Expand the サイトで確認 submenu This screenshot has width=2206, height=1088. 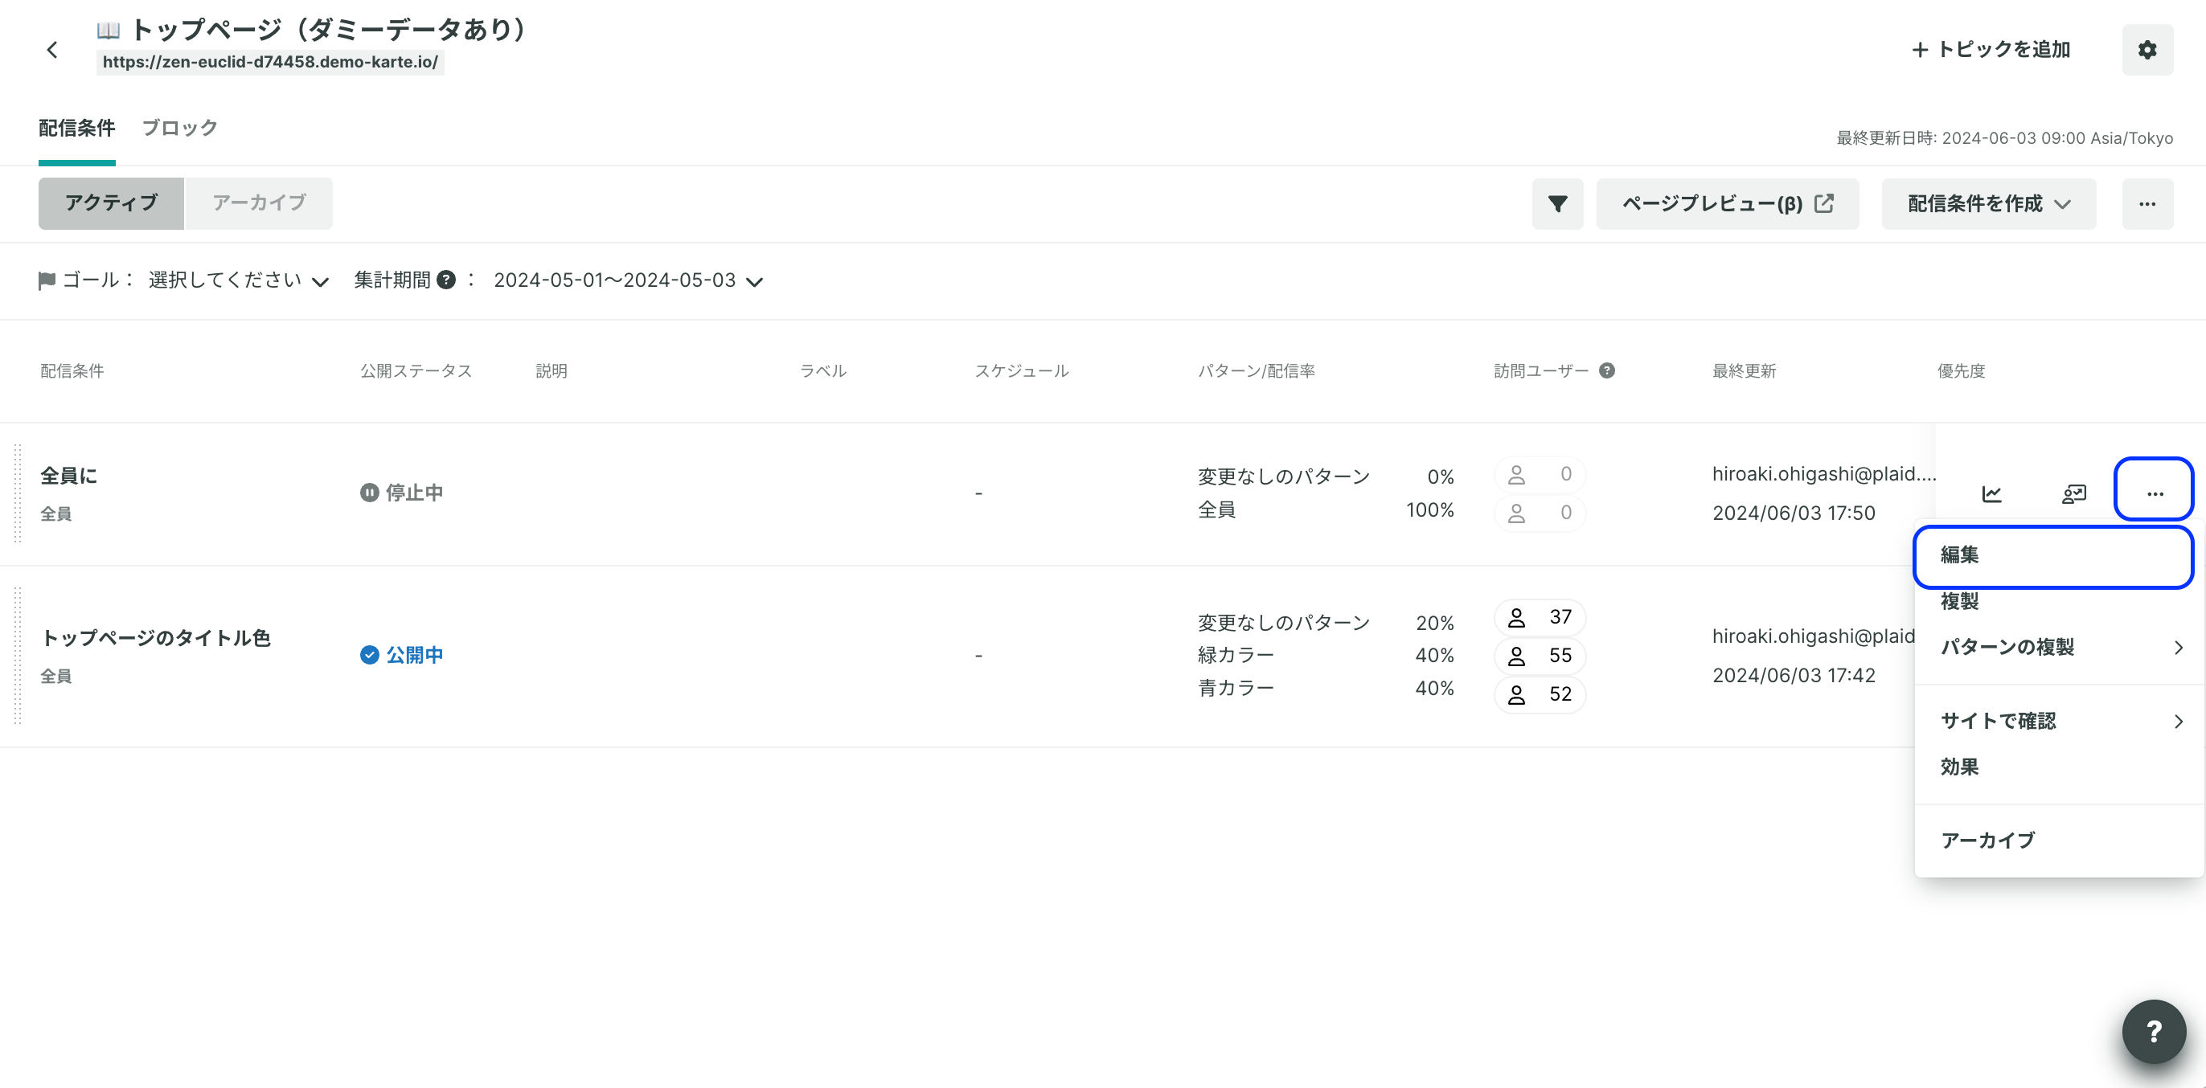(x=2059, y=721)
